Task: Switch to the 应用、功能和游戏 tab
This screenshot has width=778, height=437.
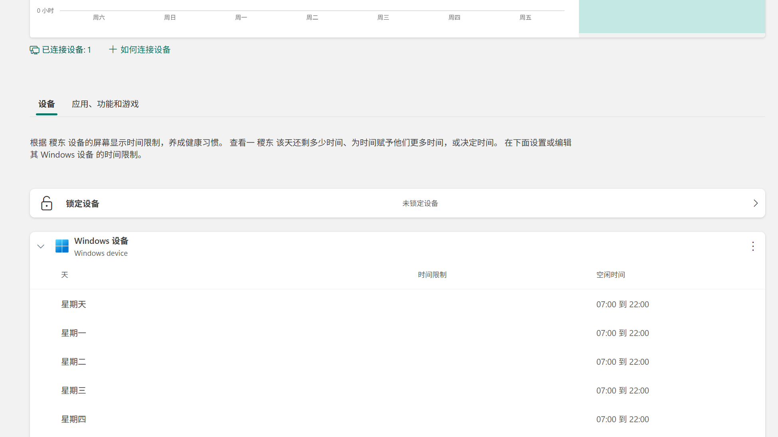Action: click(105, 104)
